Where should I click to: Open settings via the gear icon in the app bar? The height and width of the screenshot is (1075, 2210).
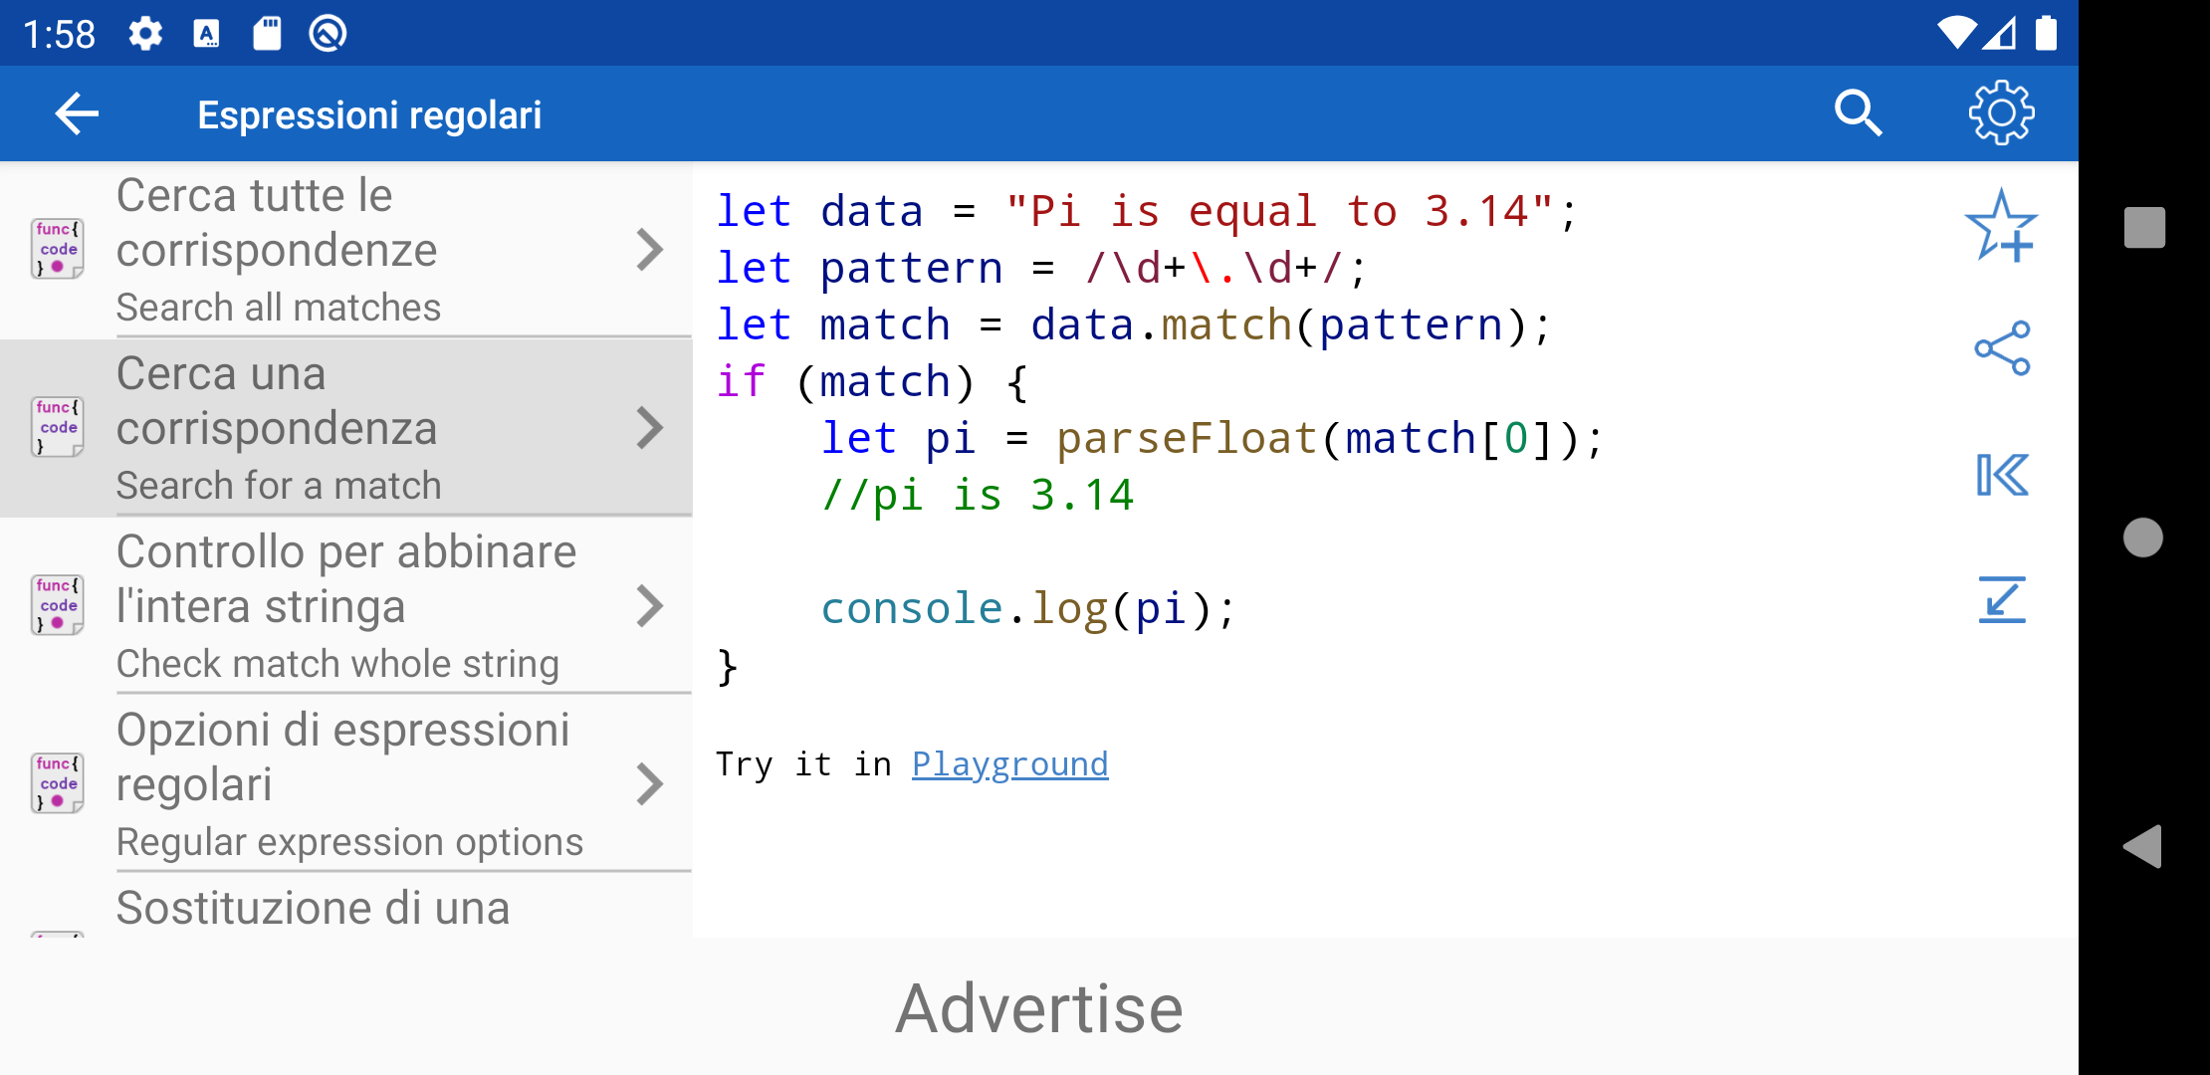point(2001,113)
